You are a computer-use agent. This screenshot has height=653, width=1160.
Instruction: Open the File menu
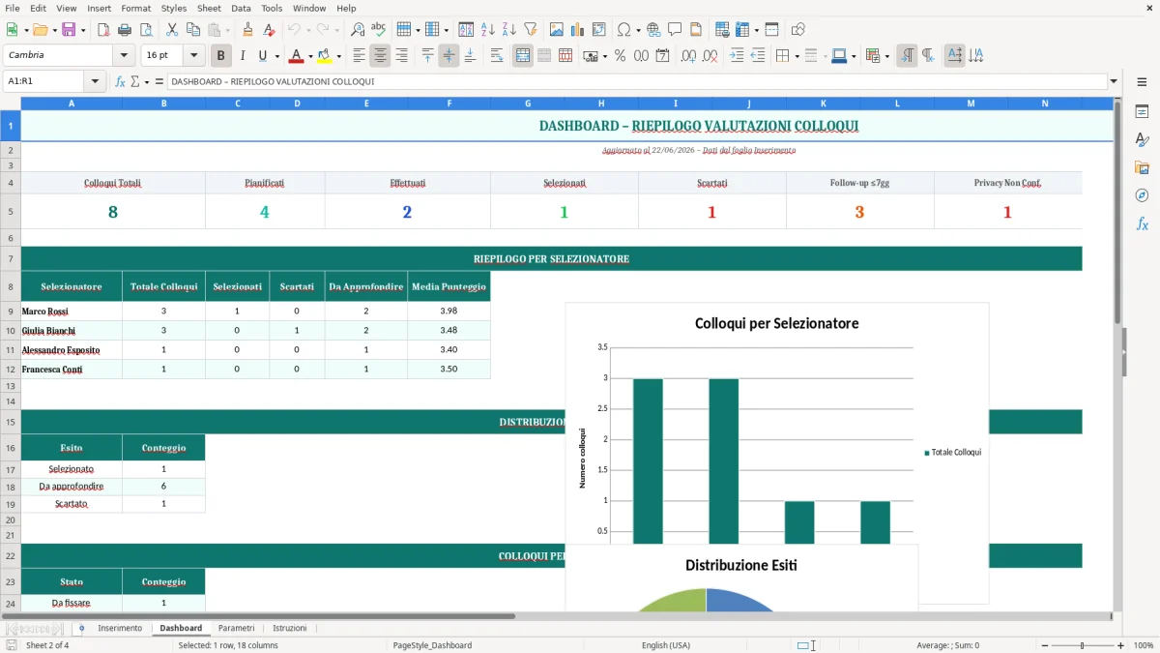tap(13, 8)
